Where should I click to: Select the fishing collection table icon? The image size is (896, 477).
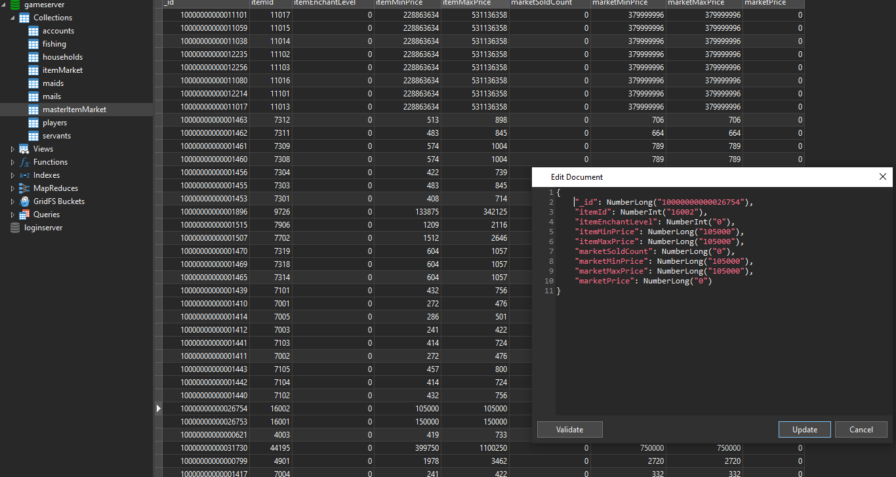pyautogui.click(x=33, y=44)
